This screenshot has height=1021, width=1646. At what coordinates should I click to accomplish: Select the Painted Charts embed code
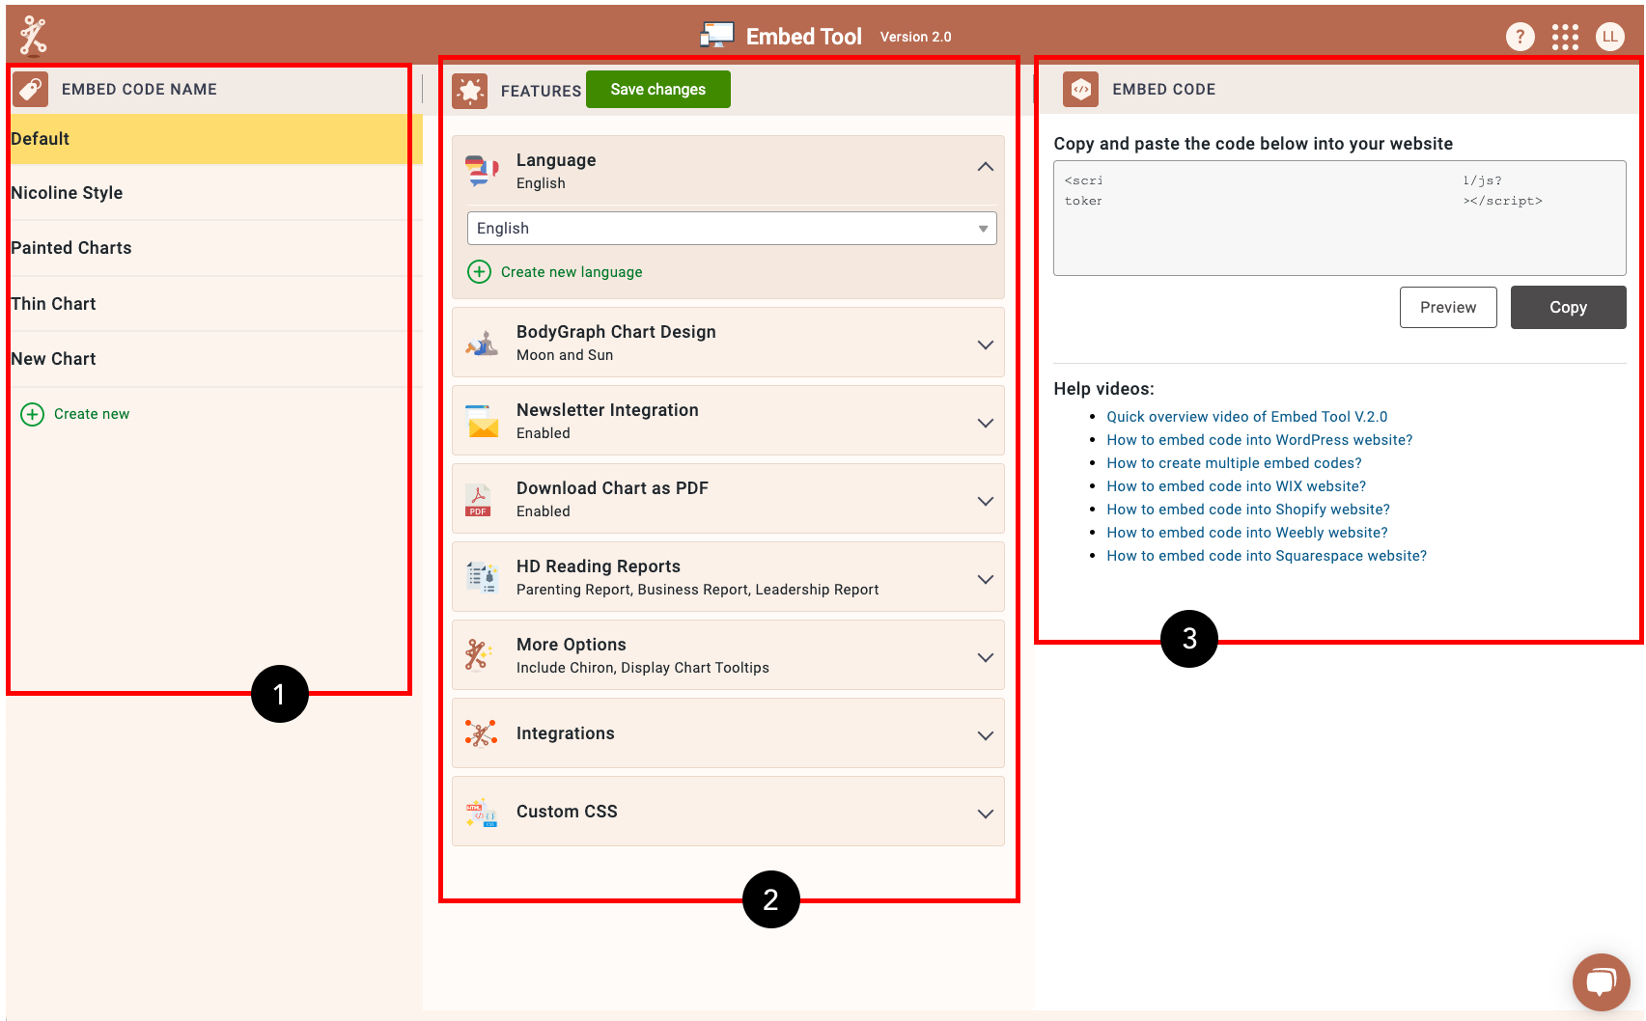click(216, 248)
